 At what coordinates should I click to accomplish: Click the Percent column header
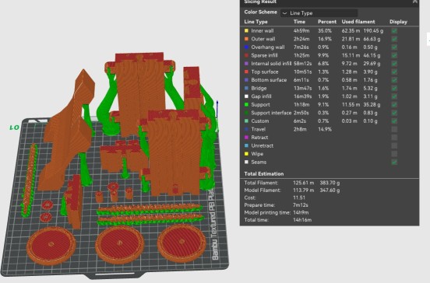(x=327, y=22)
